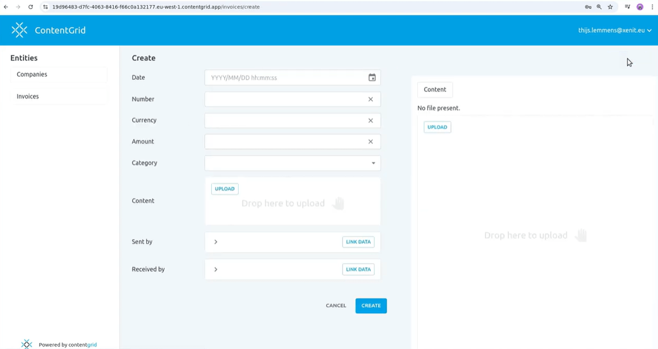This screenshot has width=658, height=349.
Task: Focus the Date input field
Action: coord(284,78)
